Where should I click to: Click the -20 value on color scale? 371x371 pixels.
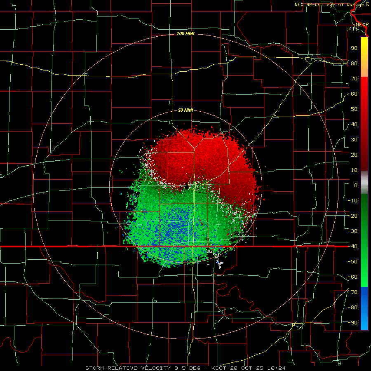(352, 216)
